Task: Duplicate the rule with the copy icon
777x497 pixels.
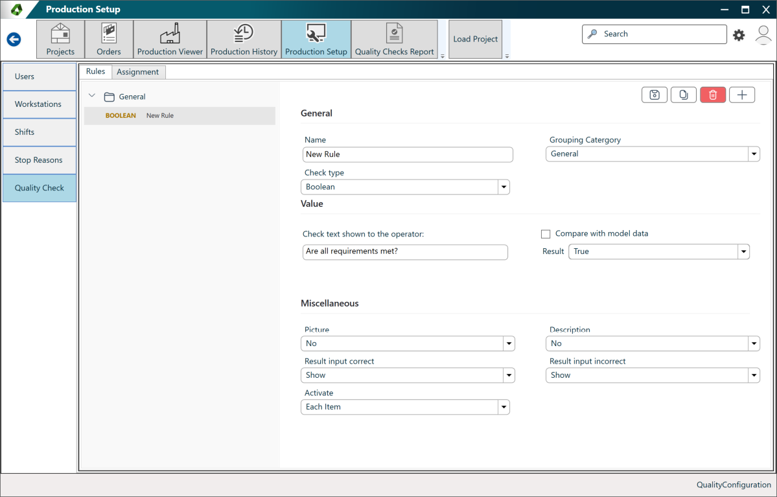Action: (683, 95)
